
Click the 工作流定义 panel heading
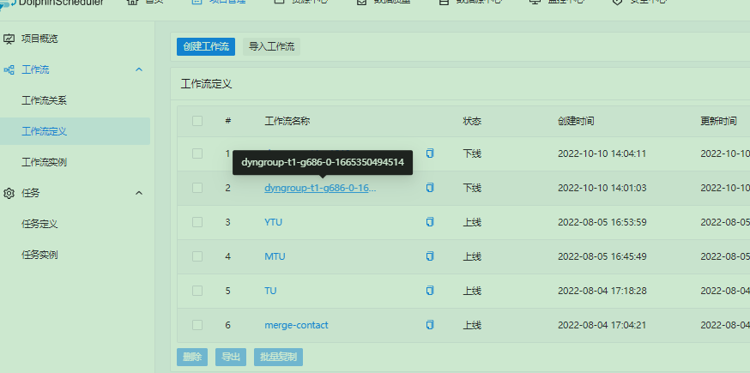click(206, 84)
